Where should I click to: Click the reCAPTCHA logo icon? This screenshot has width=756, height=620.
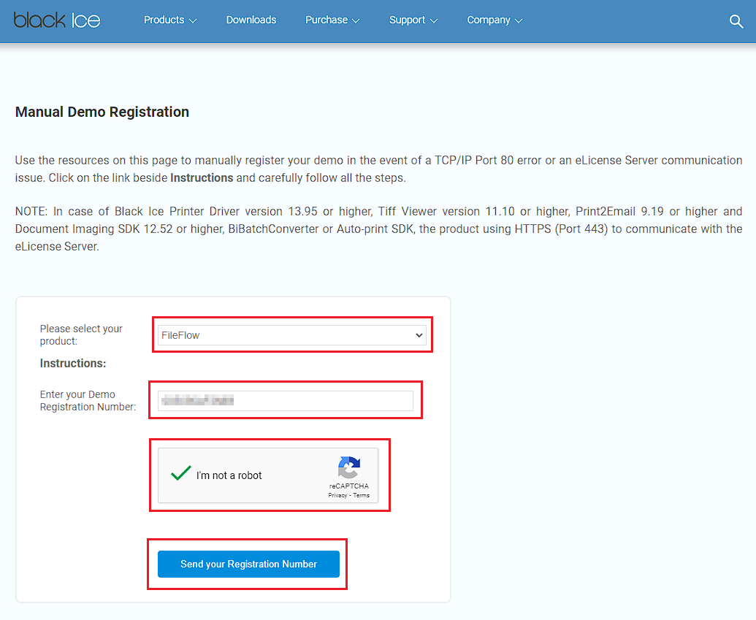(348, 467)
